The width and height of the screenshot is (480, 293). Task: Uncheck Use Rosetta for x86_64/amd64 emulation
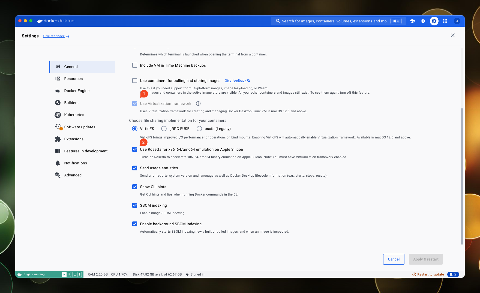[135, 149]
